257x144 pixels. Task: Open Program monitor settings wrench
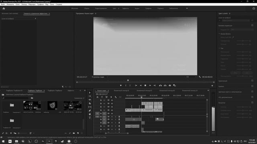coord(200,77)
